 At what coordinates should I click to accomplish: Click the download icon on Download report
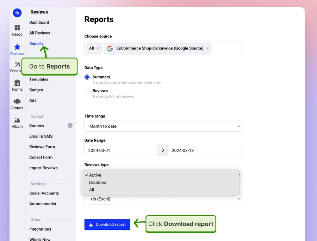pos(91,224)
